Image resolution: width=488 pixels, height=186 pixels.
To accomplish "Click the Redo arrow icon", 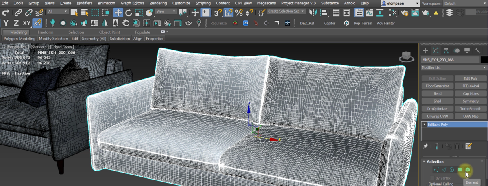I will [6, 13].
